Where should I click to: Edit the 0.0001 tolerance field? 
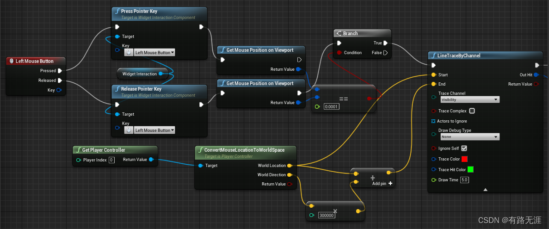pyautogui.click(x=331, y=106)
